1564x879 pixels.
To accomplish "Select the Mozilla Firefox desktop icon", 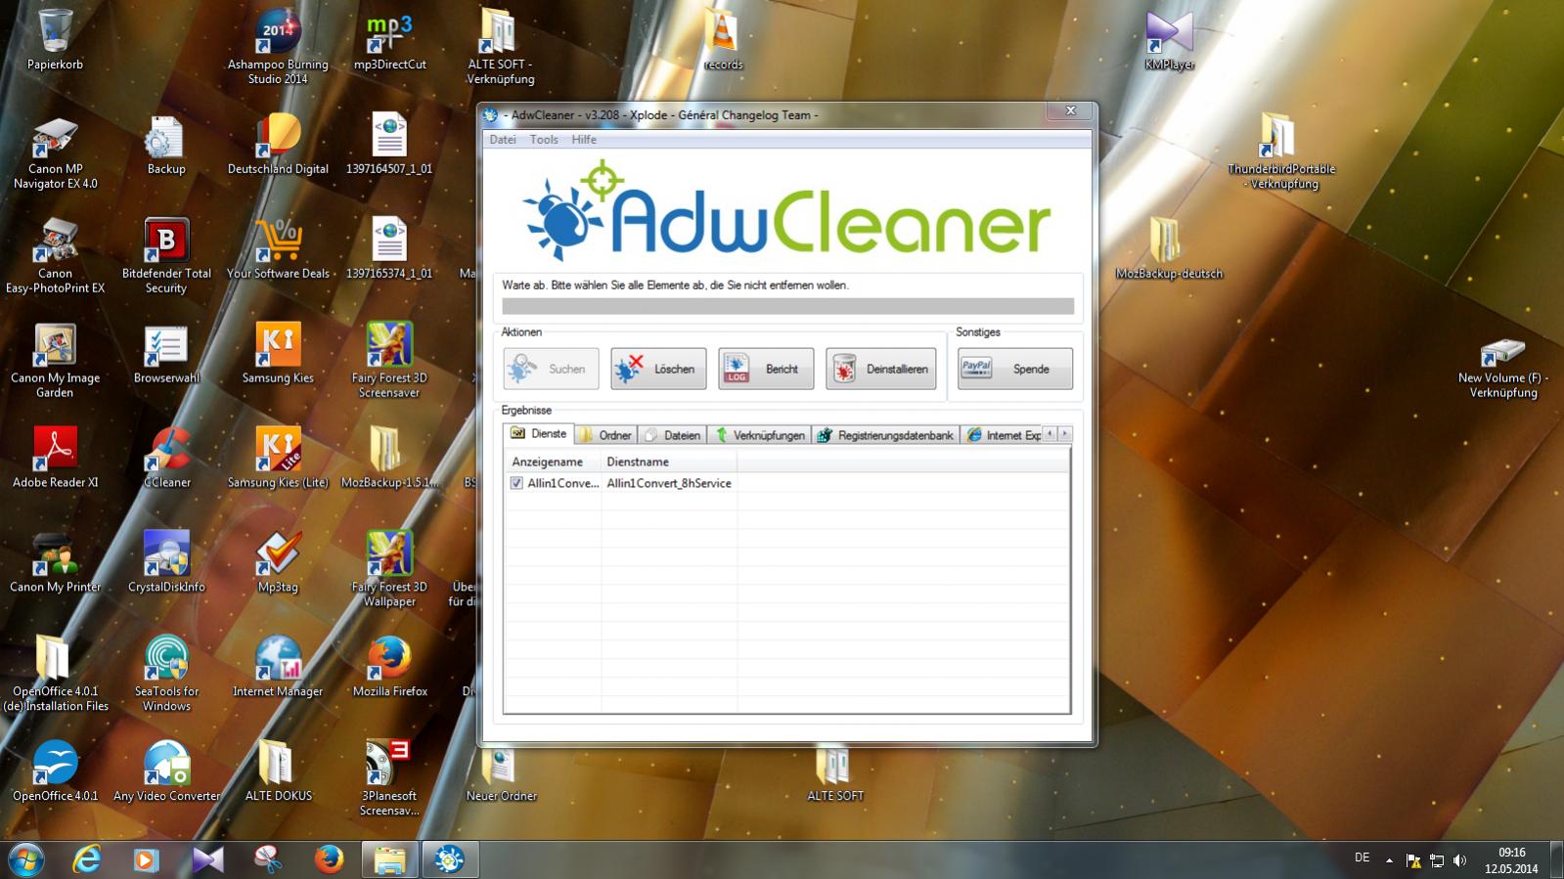I will click(x=389, y=668).
